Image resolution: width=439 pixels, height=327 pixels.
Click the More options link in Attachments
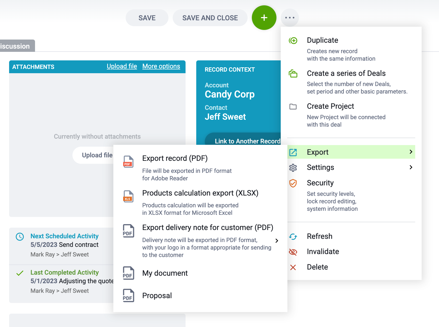[161, 66]
